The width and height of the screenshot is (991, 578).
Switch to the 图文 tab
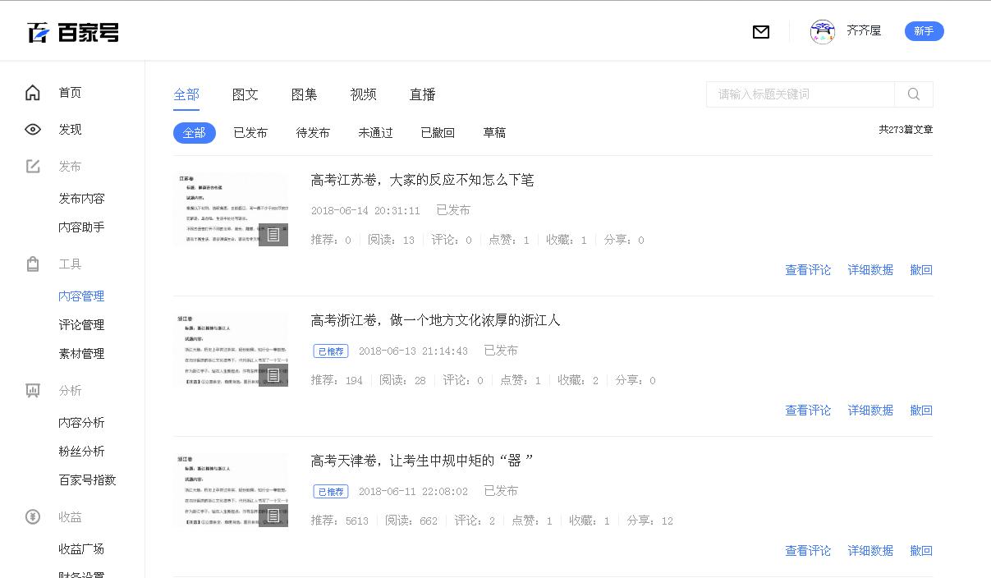pyautogui.click(x=245, y=94)
